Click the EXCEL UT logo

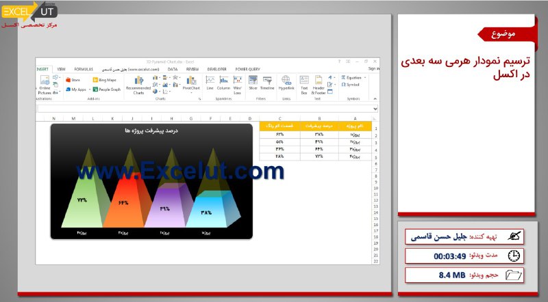29,12
